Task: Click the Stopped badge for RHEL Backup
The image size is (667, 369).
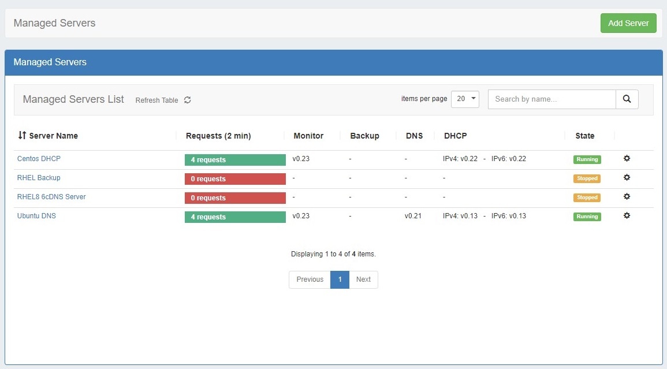Action: pyautogui.click(x=587, y=178)
